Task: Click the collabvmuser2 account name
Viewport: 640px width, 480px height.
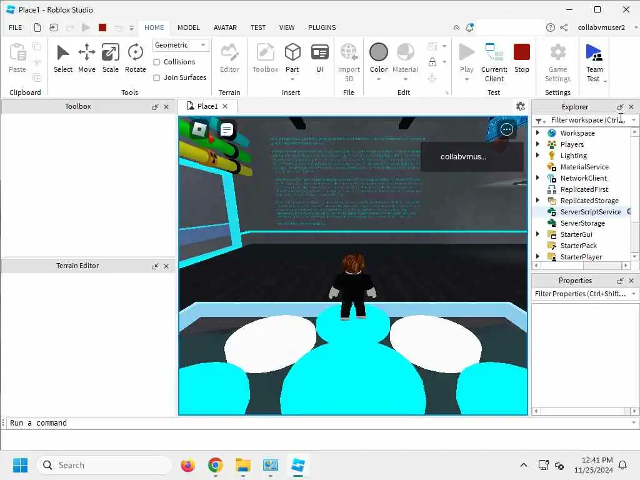Action: click(601, 27)
